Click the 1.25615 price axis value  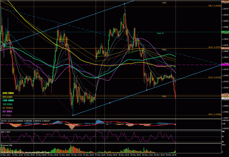[225, 57]
